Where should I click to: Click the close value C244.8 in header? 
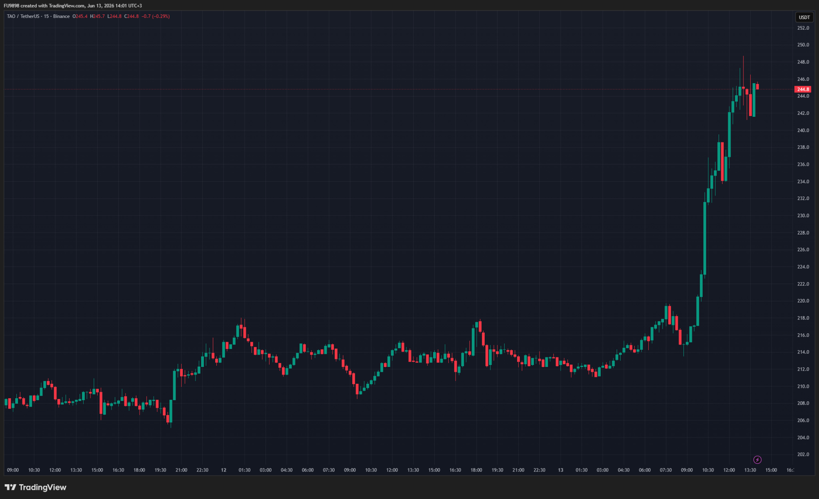click(132, 16)
